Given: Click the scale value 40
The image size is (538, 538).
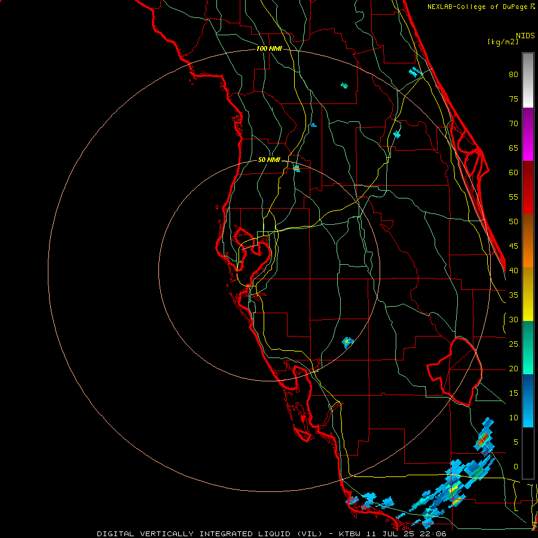Looking at the screenshot, I should point(513,271).
